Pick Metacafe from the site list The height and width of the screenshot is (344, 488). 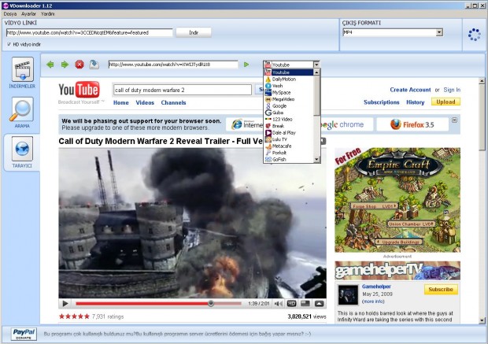tap(289, 146)
